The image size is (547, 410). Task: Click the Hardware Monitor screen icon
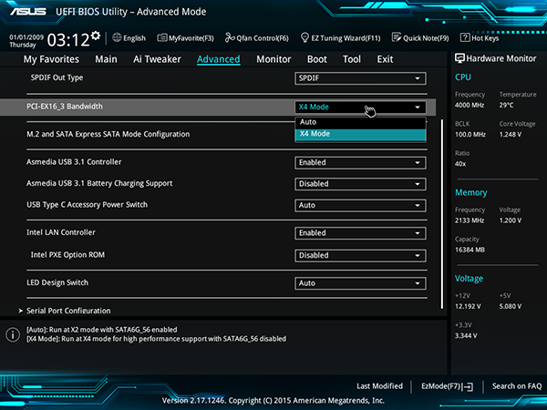459,58
